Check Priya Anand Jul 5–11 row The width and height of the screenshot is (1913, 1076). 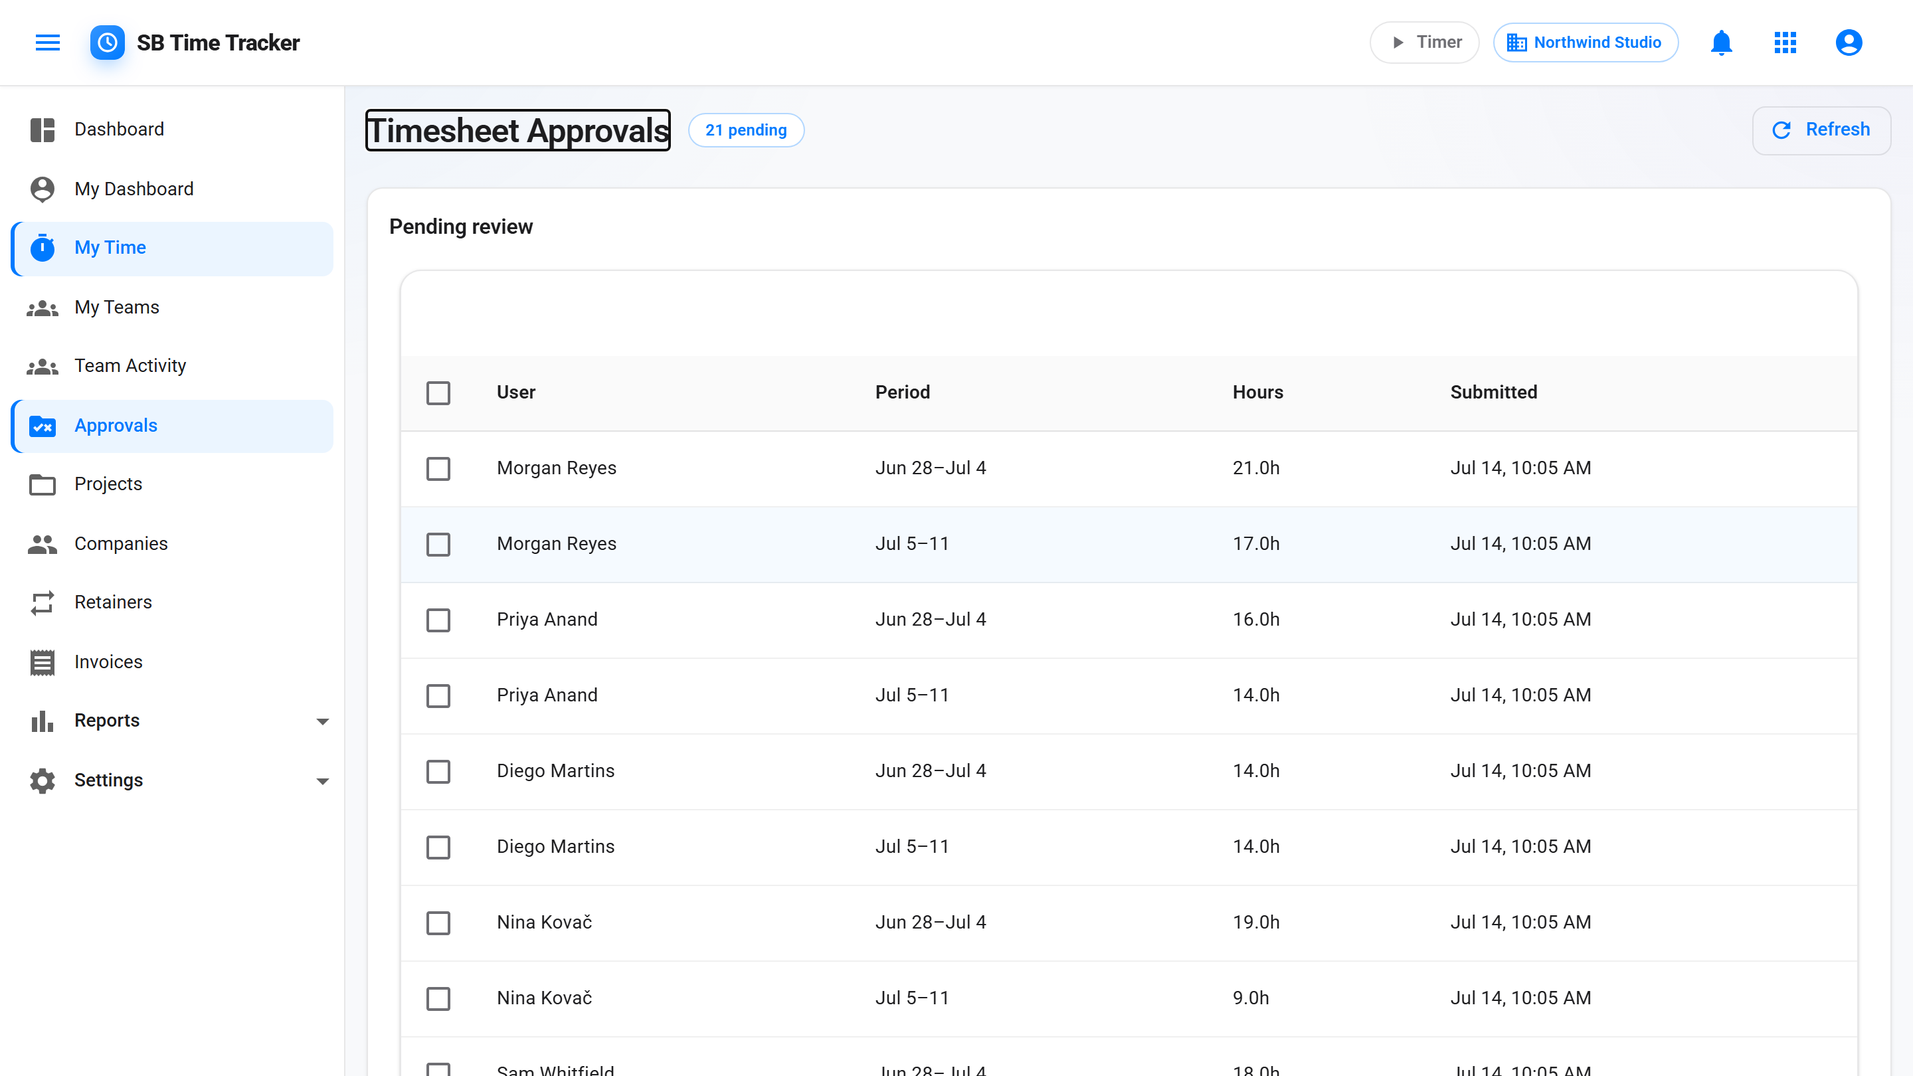point(438,696)
